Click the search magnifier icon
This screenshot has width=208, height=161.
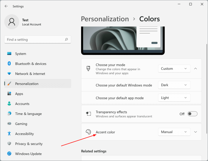66,39
